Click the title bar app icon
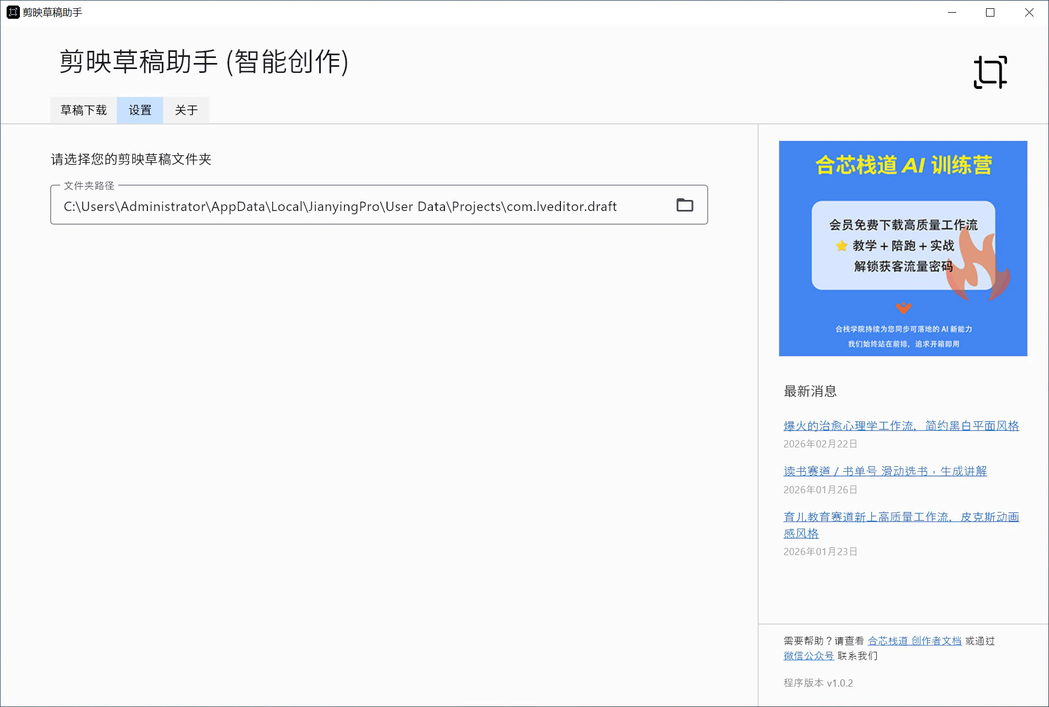Image resolution: width=1049 pixels, height=707 pixels. (13, 12)
